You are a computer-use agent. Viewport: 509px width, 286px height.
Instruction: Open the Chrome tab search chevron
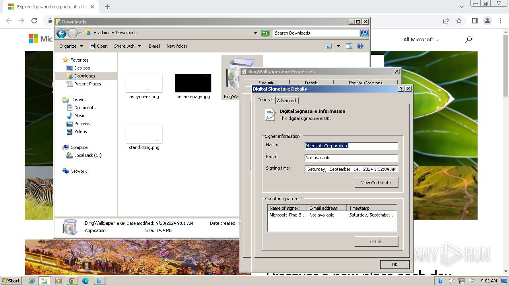pos(461,7)
